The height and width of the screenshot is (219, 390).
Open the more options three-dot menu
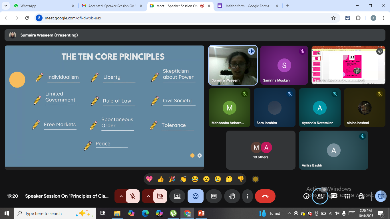247,196
